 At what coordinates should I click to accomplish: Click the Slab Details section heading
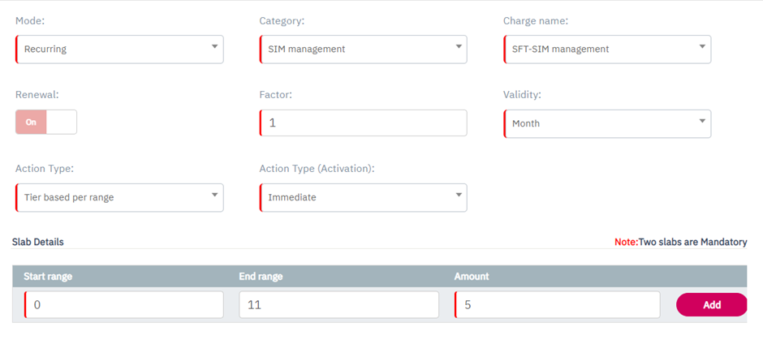coord(38,242)
